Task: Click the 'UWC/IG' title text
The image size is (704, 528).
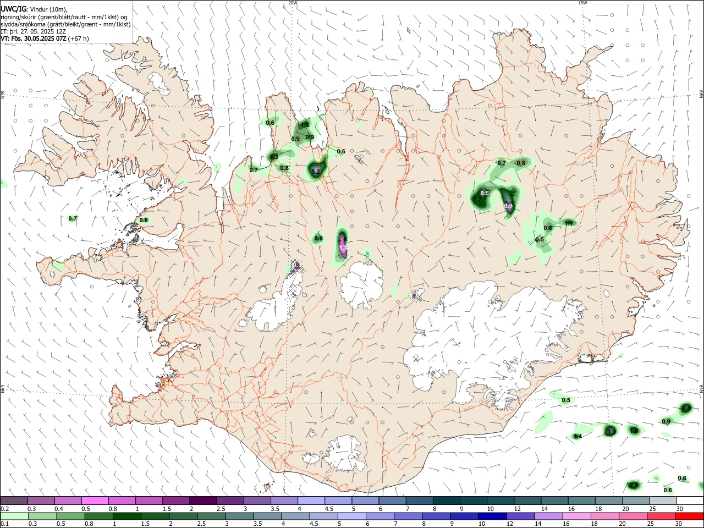Action: (x=13, y=9)
